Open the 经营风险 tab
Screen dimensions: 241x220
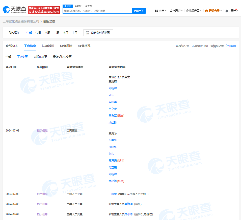pyautogui.click(x=66, y=46)
